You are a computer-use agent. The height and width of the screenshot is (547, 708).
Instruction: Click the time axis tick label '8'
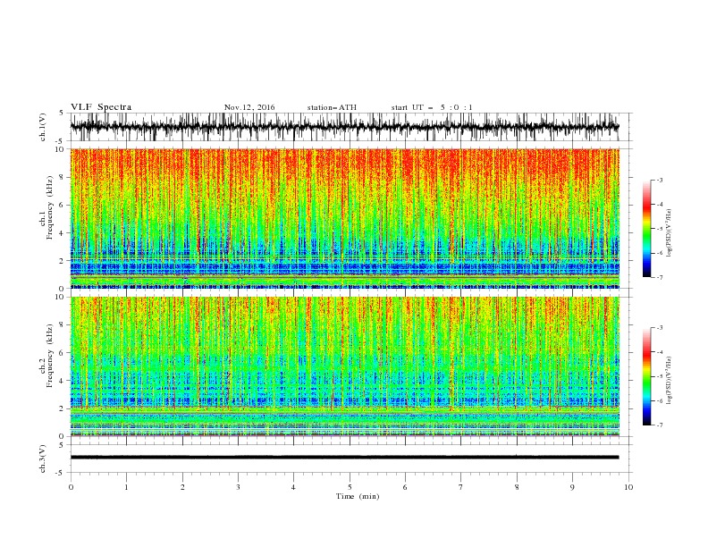(x=517, y=487)
